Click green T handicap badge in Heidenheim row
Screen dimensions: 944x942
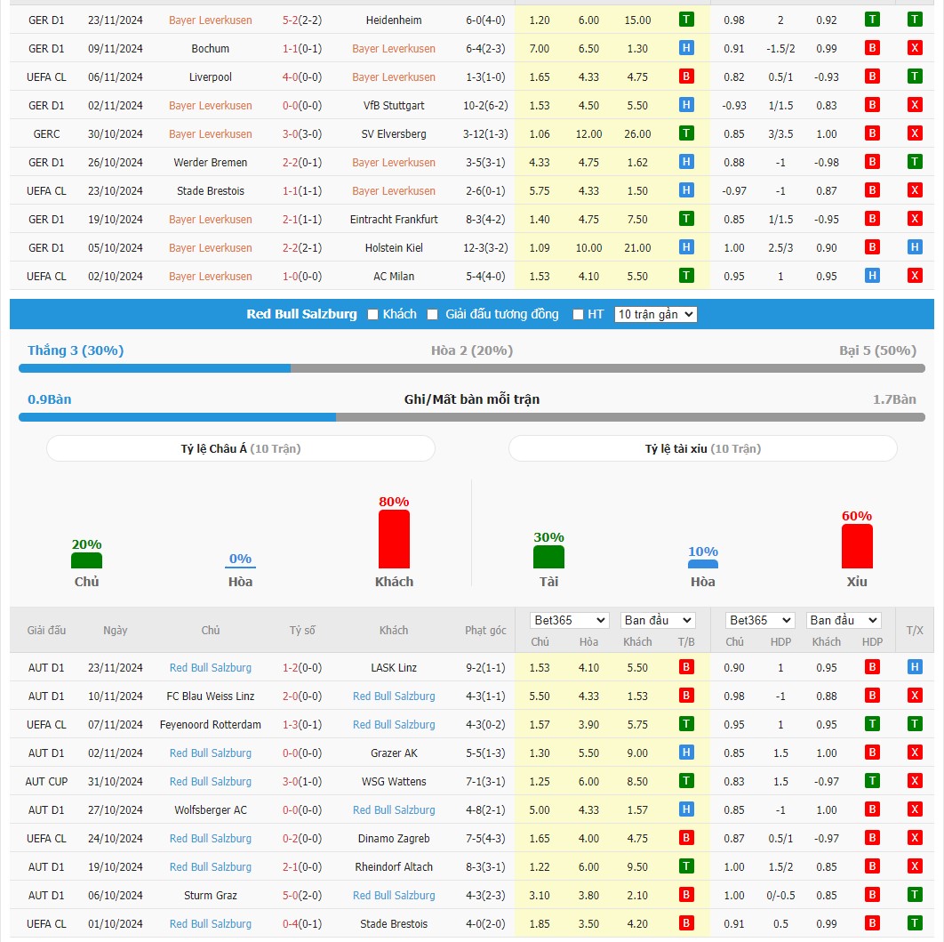pos(872,20)
